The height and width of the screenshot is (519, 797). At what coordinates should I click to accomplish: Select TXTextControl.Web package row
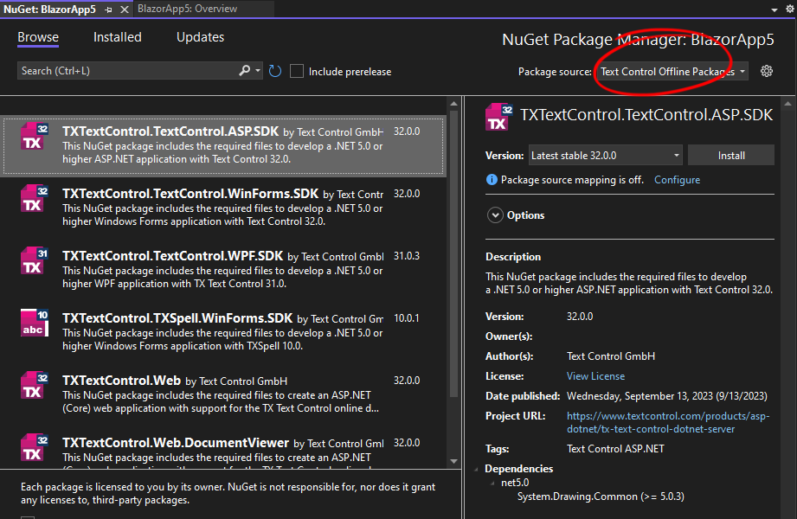click(223, 394)
